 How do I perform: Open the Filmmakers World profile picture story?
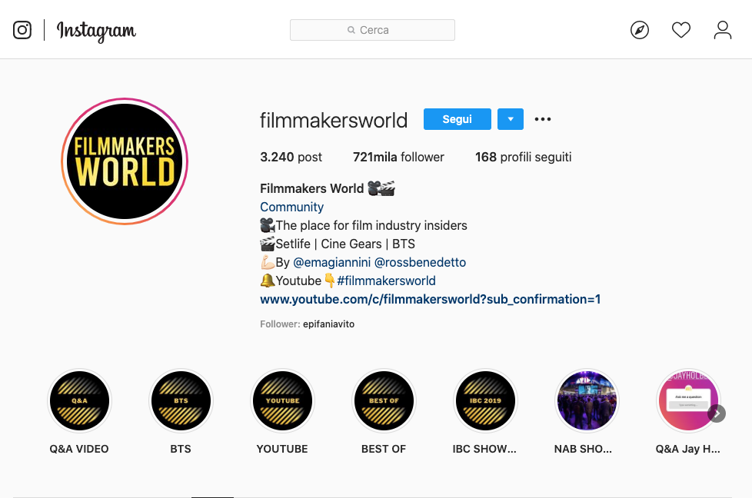[x=125, y=161]
